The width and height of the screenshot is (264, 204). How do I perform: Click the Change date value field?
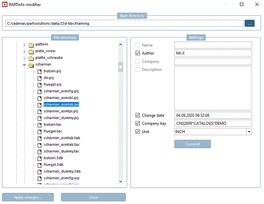(213, 115)
